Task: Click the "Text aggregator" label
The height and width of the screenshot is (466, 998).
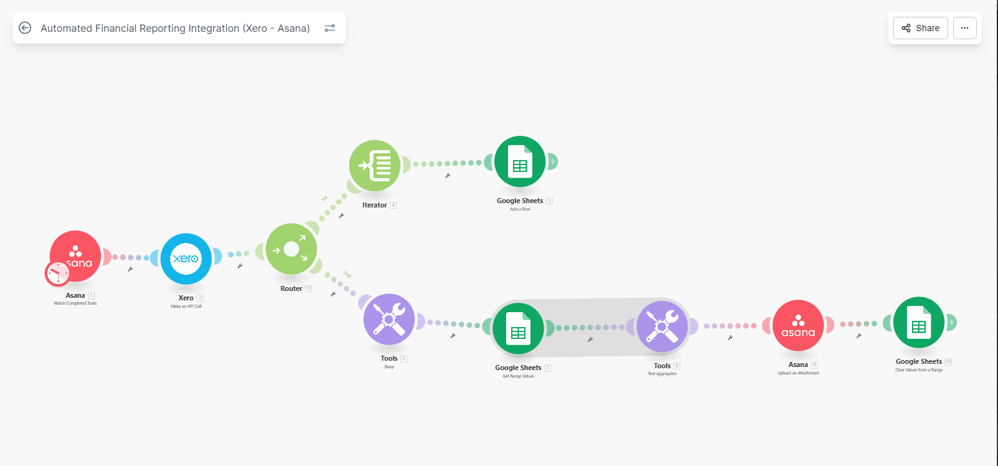Action: 662,374
